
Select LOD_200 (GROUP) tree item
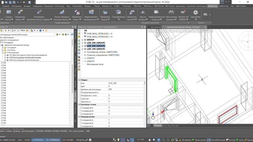96,46
